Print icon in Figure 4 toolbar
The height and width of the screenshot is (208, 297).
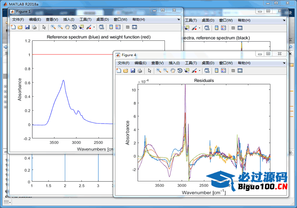pyautogui.click(x=140, y=71)
